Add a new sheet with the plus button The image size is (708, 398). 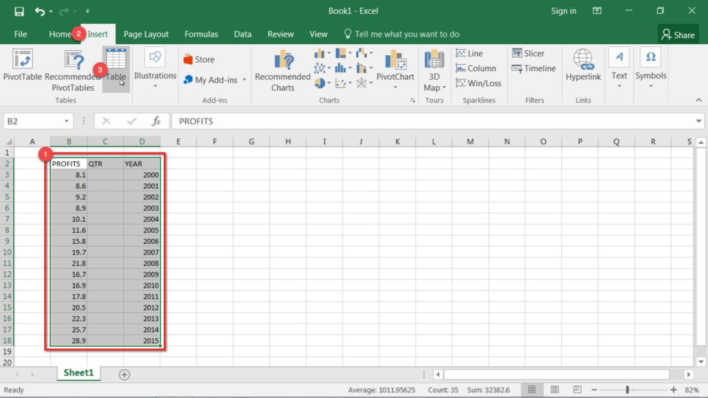click(124, 375)
